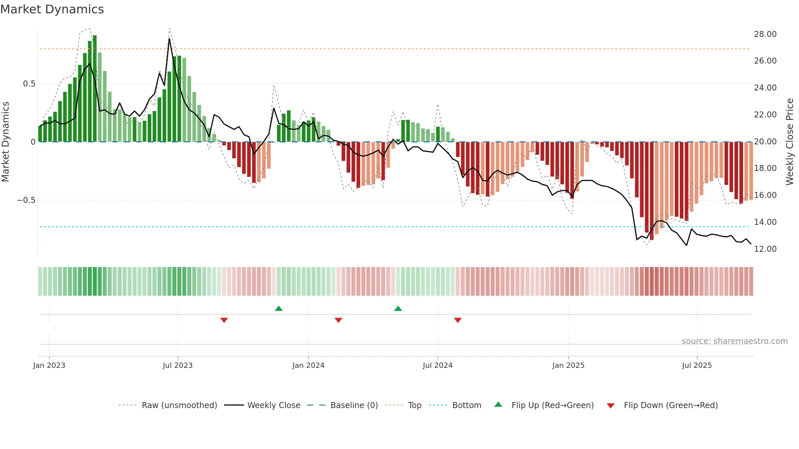Click the cyan dashed Bottom threshold line
Viewport: 799px width, 449px height.
click(x=395, y=227)
